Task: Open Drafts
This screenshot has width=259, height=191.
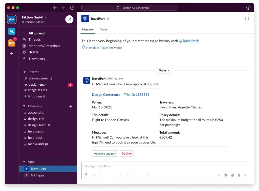Action: pyautogui.click(x=33, y=52)
